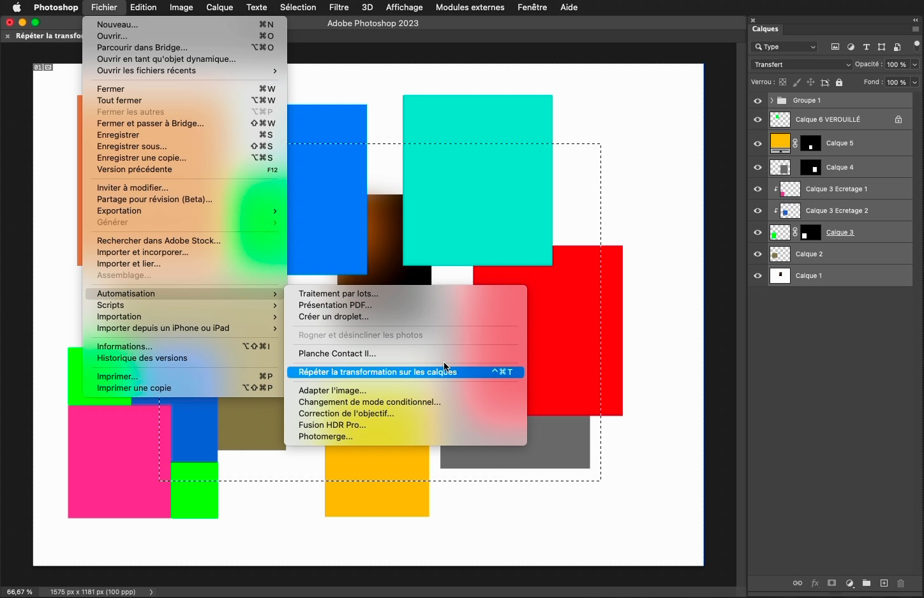The height and width of the screenshot is (598, 924).
Task: Choose Enregistrer sous in Fichier menu
Action: [186, 147]
